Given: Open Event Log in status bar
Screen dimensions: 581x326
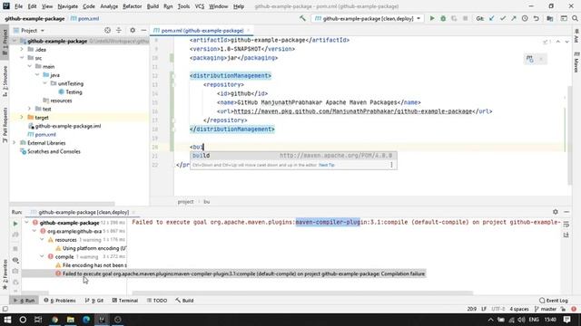Looking at the screenshot, I should coord(554,301).
